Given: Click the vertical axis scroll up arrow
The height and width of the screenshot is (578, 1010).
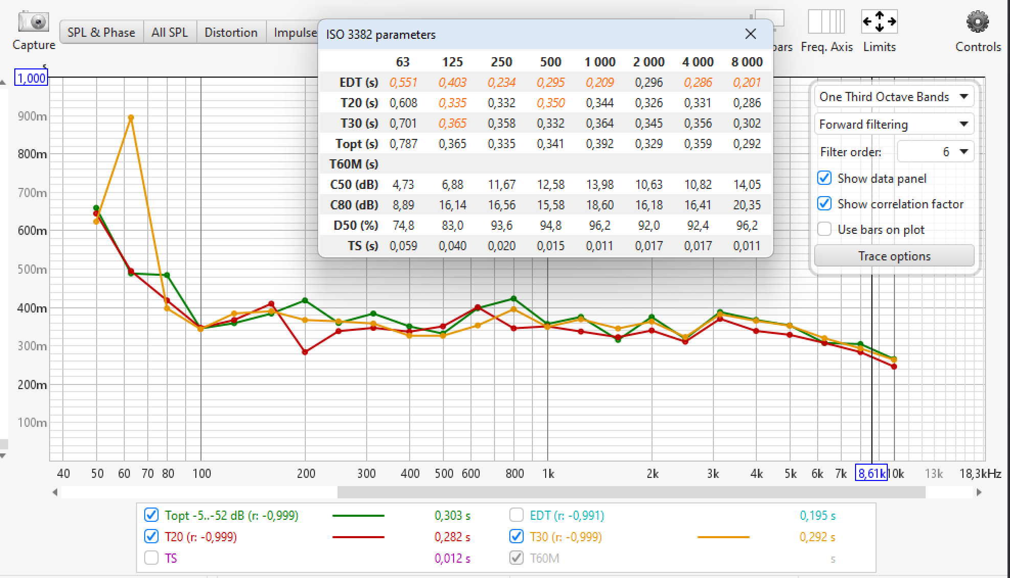Looking at the screenshot, I should pos(3,82).
